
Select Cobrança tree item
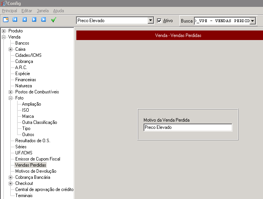[x=24, y=61]
